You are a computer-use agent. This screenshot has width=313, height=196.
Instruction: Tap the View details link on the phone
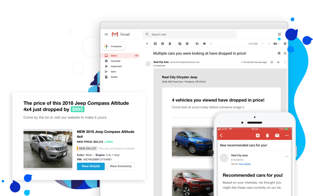[244, 164]
